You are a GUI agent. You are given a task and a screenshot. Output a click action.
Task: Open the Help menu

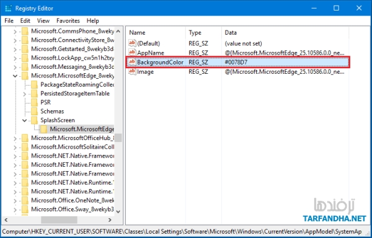92,21
